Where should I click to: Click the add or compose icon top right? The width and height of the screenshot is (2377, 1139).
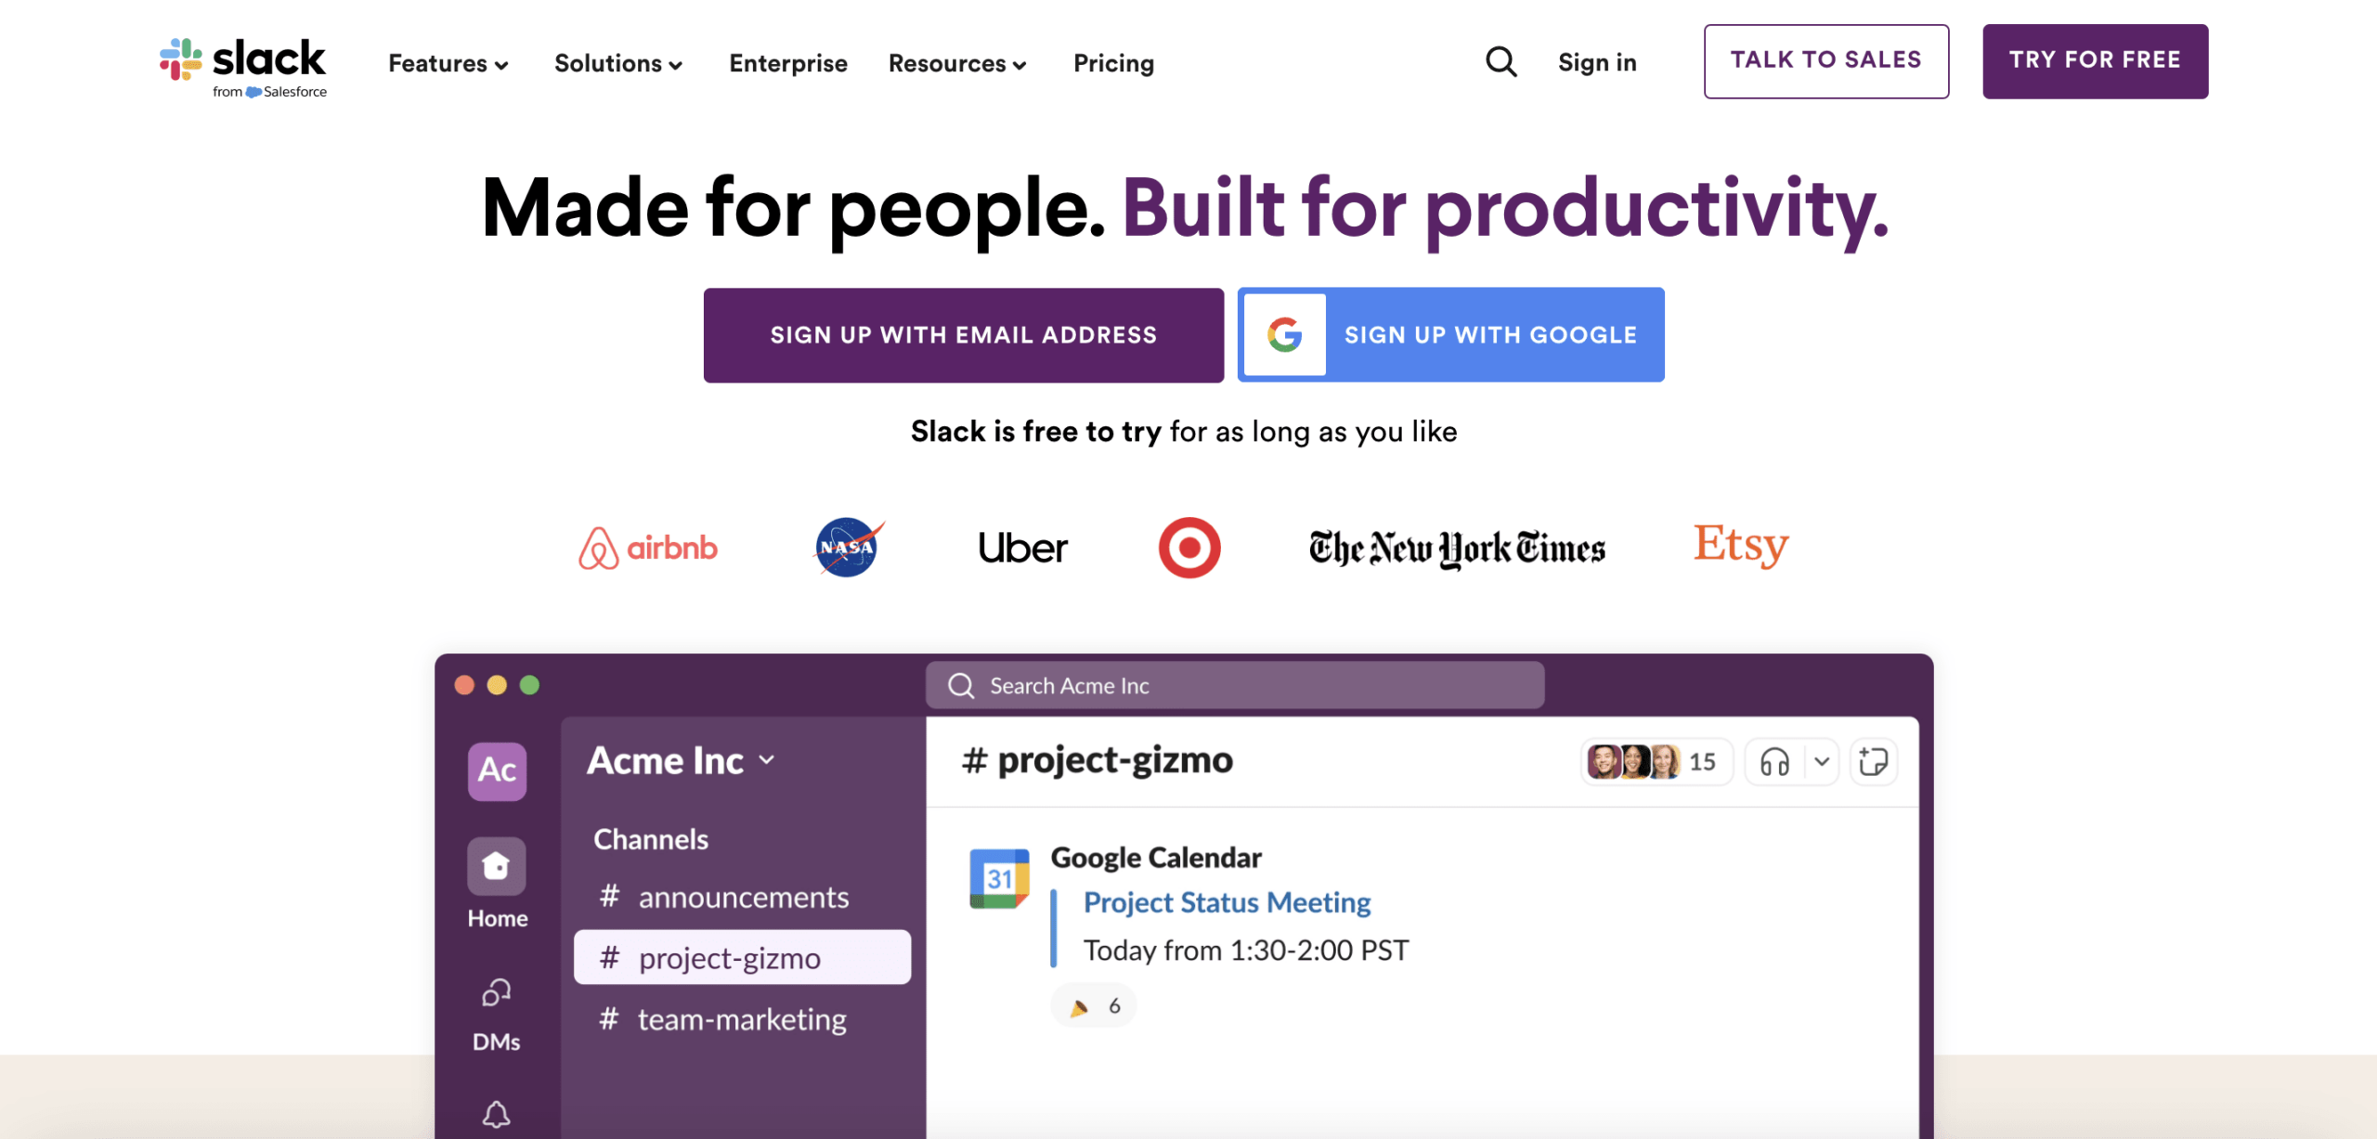tap(1877, 762)
